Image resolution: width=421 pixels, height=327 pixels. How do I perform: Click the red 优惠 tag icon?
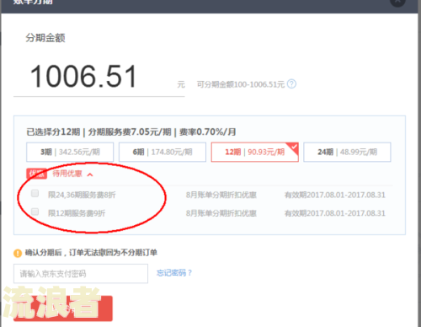coord(36,174)
